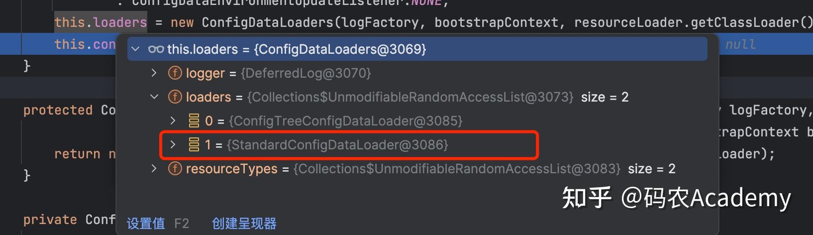Screen dimensions: 813x235
Task: Click the watch glasses icon beside this.loaders
Action: click(156, 49)
